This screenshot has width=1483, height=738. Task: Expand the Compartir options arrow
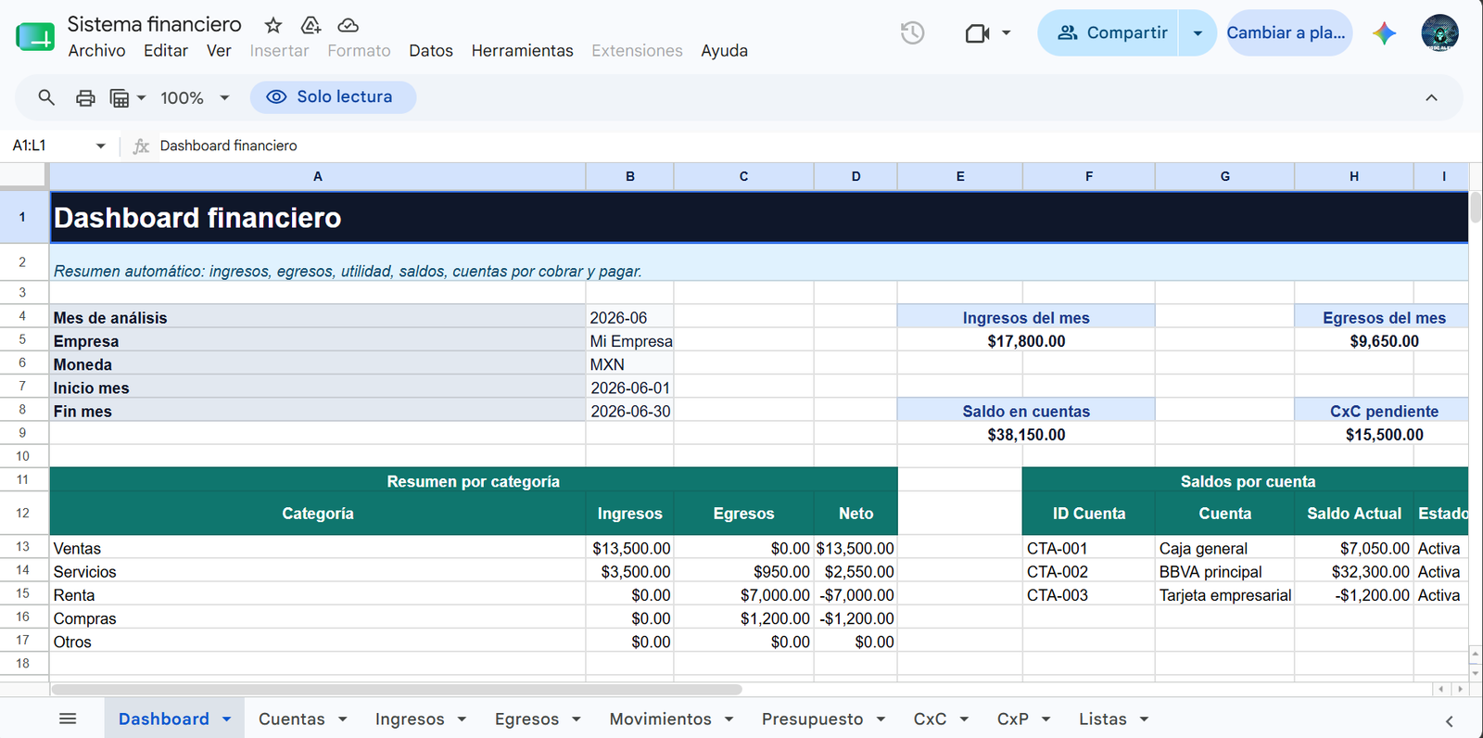[x=1198, y=33]
